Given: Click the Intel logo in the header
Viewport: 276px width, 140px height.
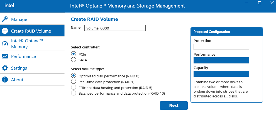Looking at the screenshot, I should tap(10, 6).
